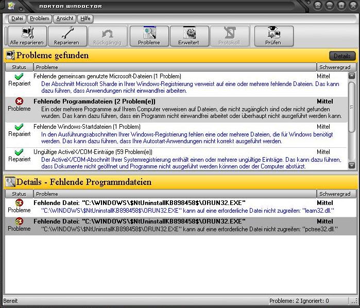Click 'Probleme: 2 Ignoriert: 0' status text

tap(299, 301)
